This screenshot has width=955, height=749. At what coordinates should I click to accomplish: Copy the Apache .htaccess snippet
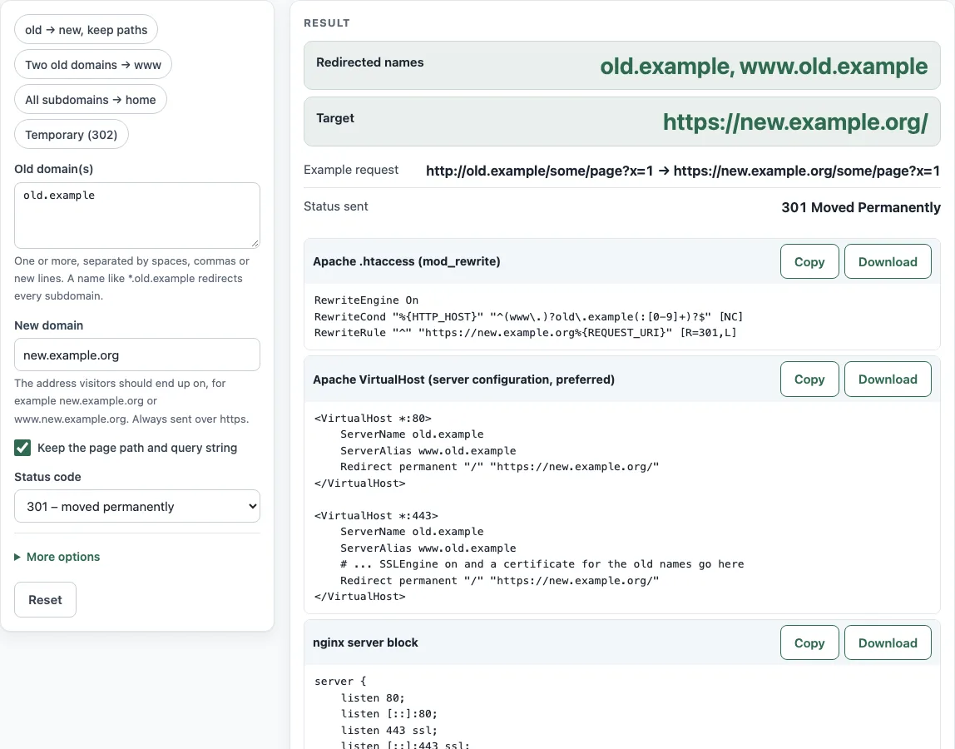pos(809,261)
